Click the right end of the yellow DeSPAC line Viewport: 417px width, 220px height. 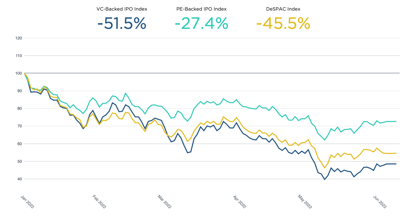pos(396,153)
